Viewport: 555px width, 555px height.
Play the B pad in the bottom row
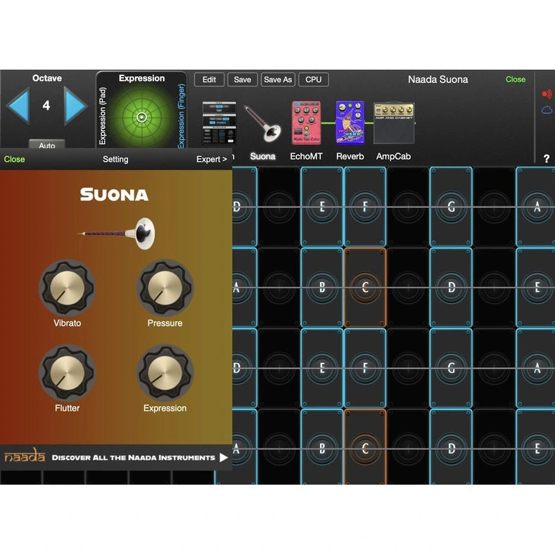tap(322, 447)
